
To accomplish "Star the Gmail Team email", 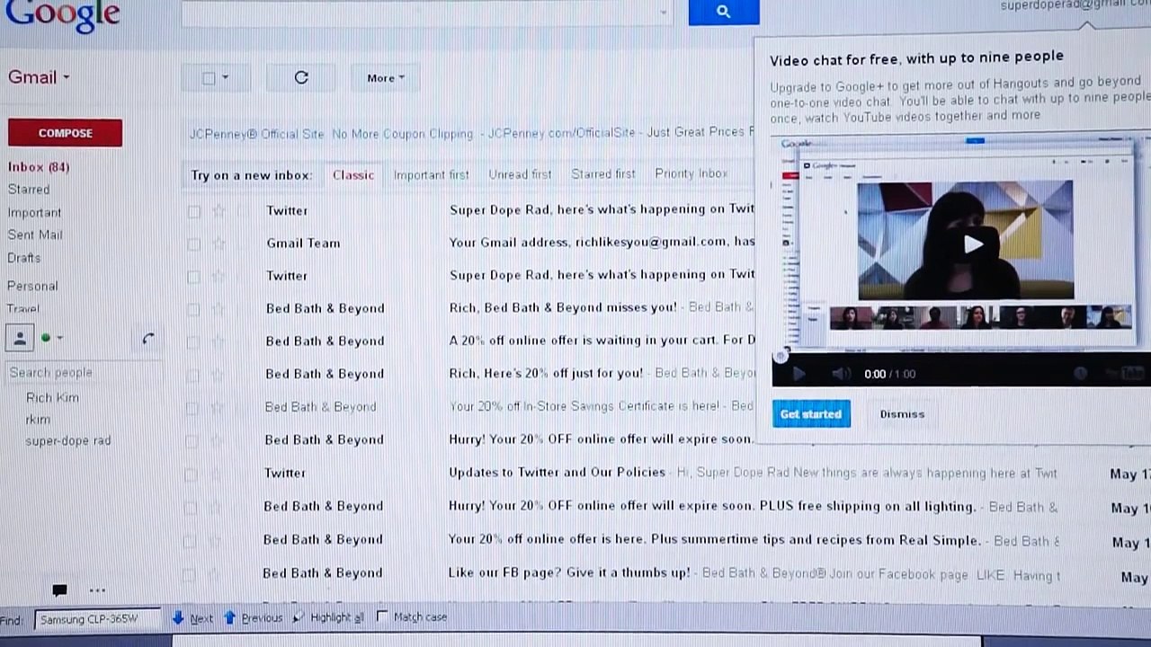I will (219, 244).
